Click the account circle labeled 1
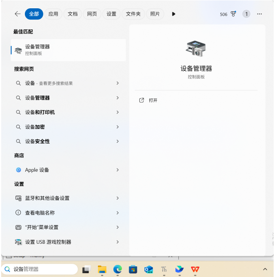The width and height of the screenshot is (274, 277). [x=246, y=14]
